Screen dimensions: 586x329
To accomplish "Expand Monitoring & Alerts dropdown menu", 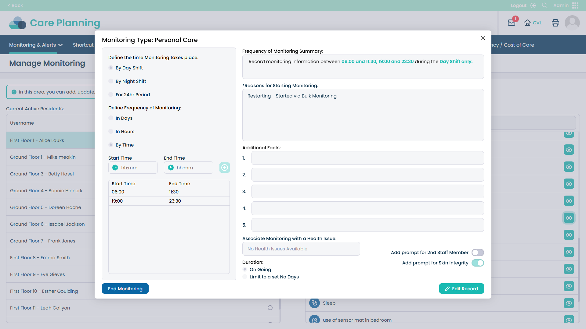I will pyautogui.click(x=36, y=45).
